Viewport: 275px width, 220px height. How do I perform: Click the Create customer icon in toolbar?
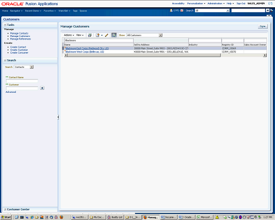click(98, 35)
